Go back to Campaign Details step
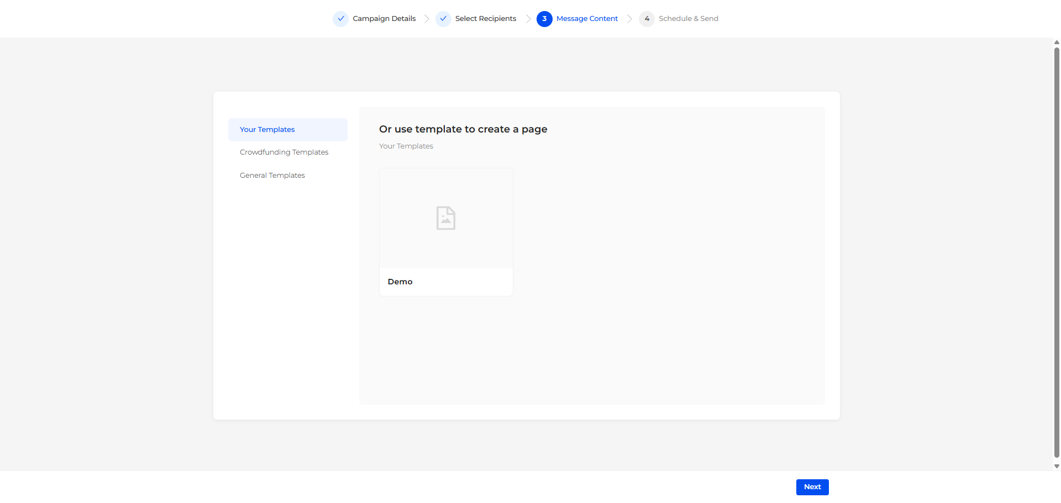Viewport: 1061px width, 503px height. pyautogui.click(x=384, y=19)
